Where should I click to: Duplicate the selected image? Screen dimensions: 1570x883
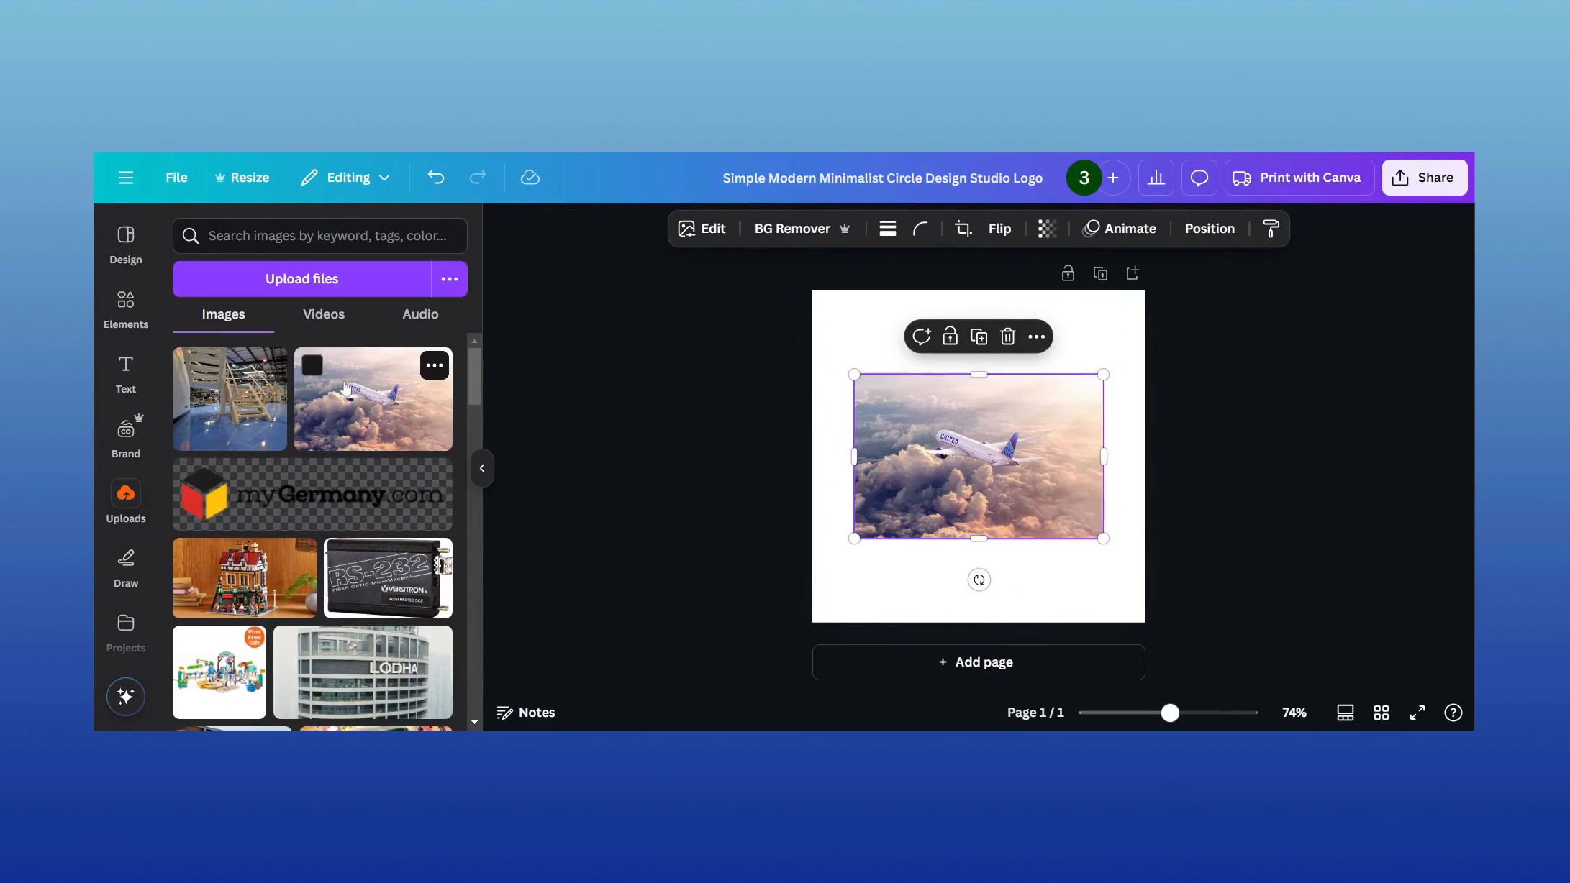pos(978,336)
